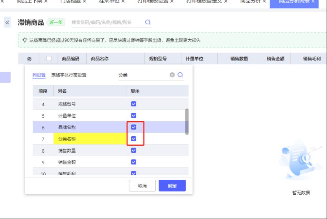
Task: Clear the 分类 search text with X icon
Action: coord(172,75)
